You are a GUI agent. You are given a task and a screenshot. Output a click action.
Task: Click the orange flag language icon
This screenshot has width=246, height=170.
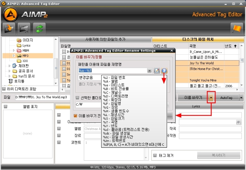(237, 29)
